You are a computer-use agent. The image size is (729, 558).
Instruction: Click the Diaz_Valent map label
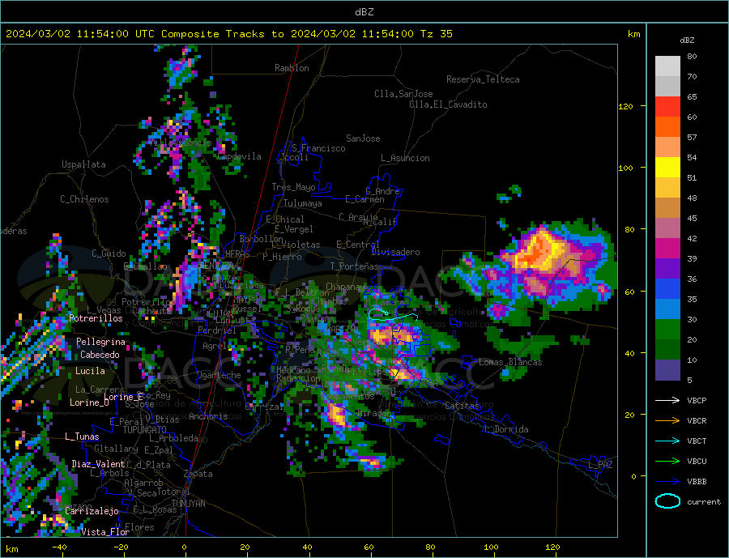point(98,464)
